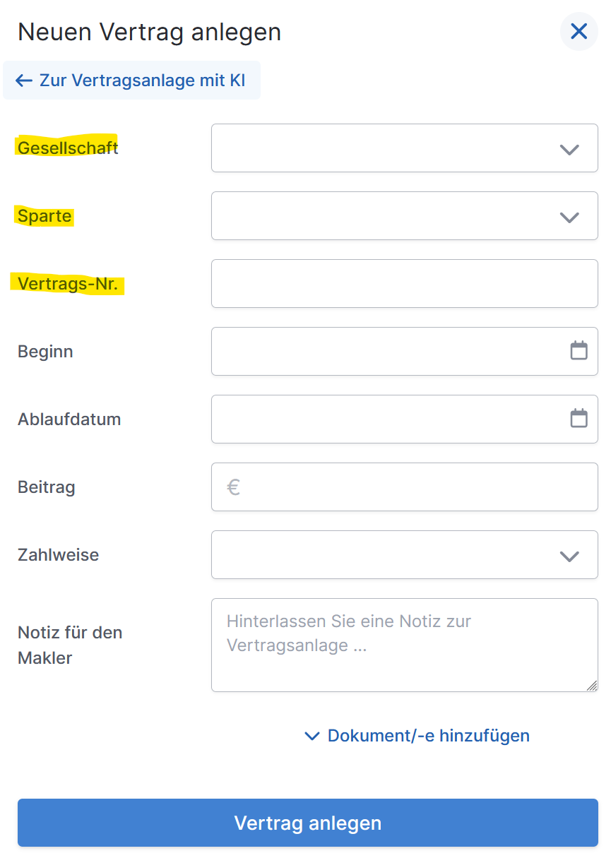611x858 pixels.
Task: Click the chevron beside Dokument/-e hinzufügen
Action: tap(312, 736)
